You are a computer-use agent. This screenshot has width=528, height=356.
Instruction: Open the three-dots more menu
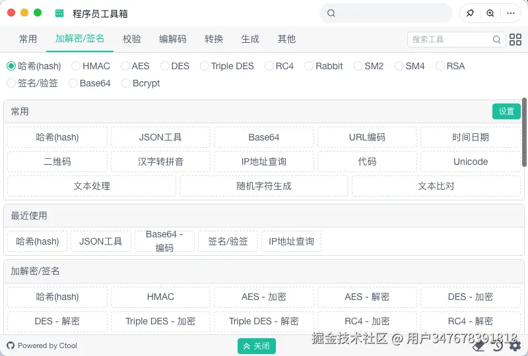510,13
